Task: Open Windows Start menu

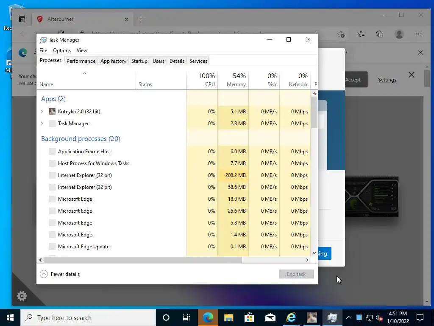Action: click(x=10, y=318)
